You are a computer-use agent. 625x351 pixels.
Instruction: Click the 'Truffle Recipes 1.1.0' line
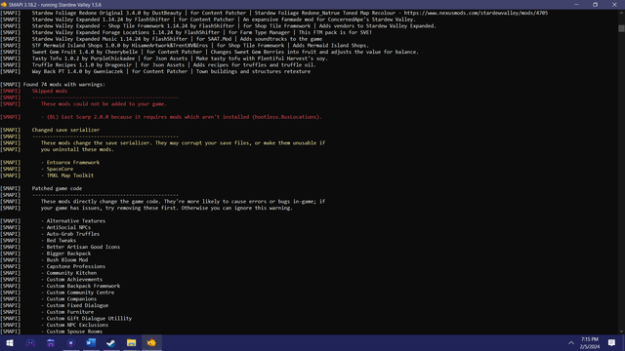[x=174, y=65]
